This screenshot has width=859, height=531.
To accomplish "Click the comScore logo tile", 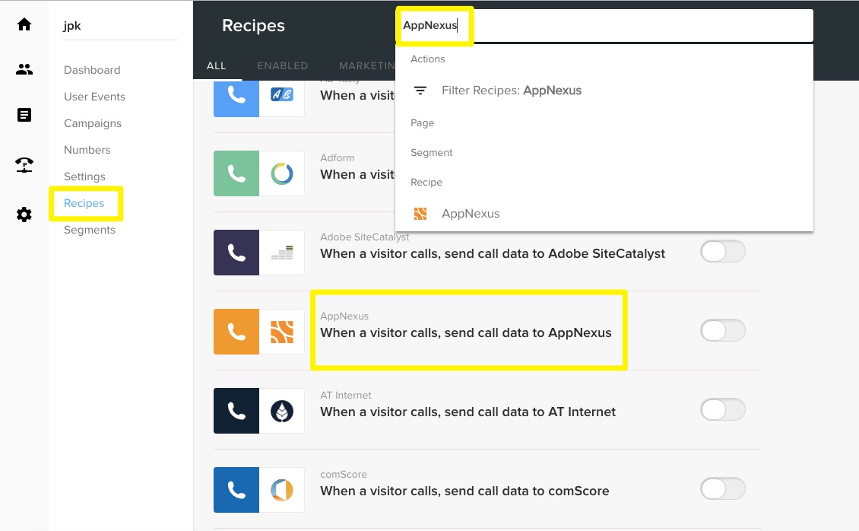I will (281, 490).
